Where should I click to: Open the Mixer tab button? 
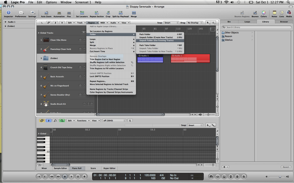click(44, 168)
